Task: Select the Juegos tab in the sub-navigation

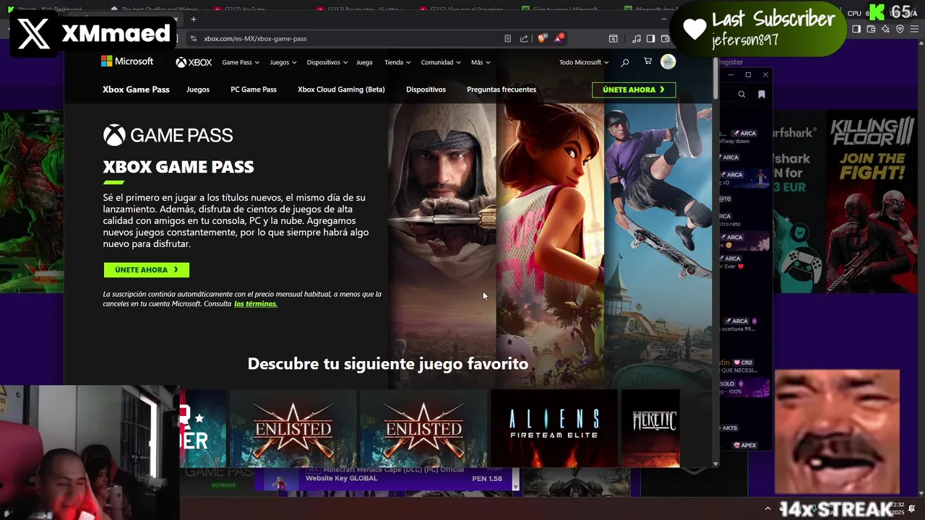Action: click(x=198, y=90)
